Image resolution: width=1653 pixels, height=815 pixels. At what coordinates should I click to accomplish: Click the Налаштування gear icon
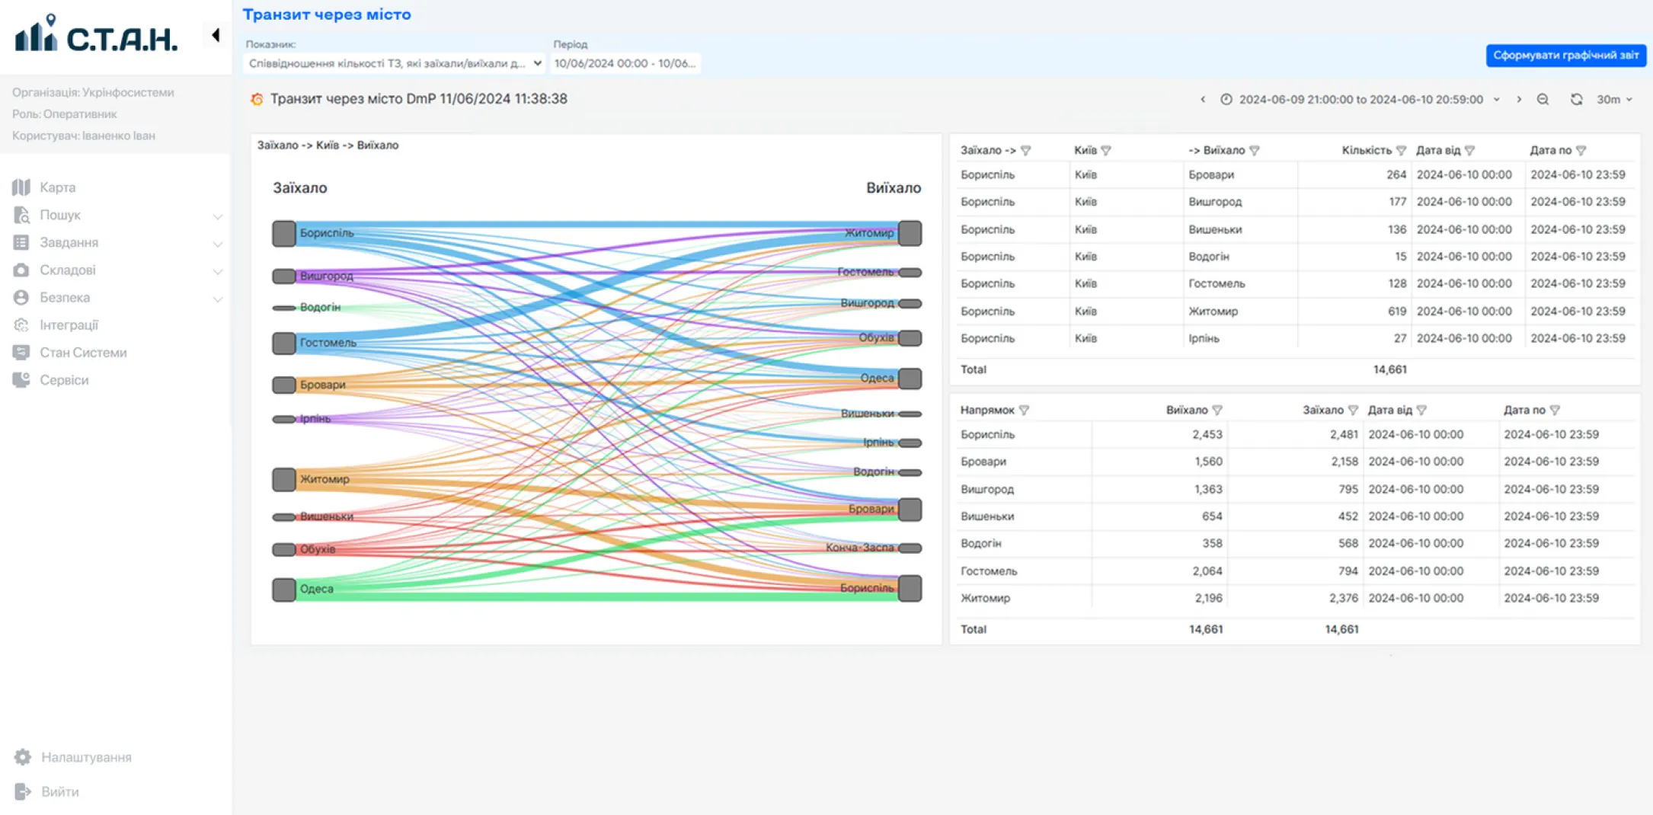pos(23,757)
